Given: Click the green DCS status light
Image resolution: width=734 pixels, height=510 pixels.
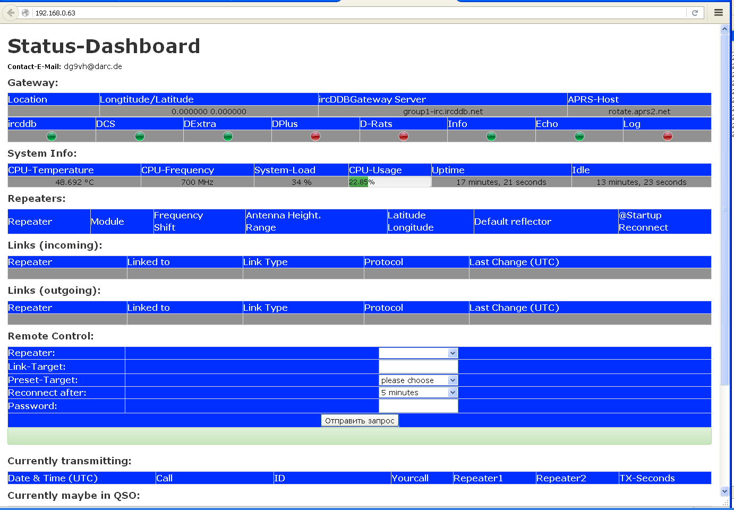Looking at the screenshot, I should point(140,137).
